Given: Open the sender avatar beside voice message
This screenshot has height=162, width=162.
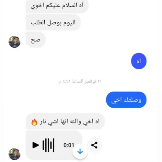Looking at the screenshot, I should (15, 154).
